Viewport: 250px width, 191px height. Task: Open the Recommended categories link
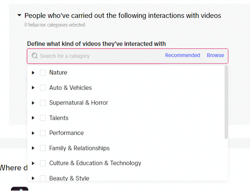pos(182,55)
